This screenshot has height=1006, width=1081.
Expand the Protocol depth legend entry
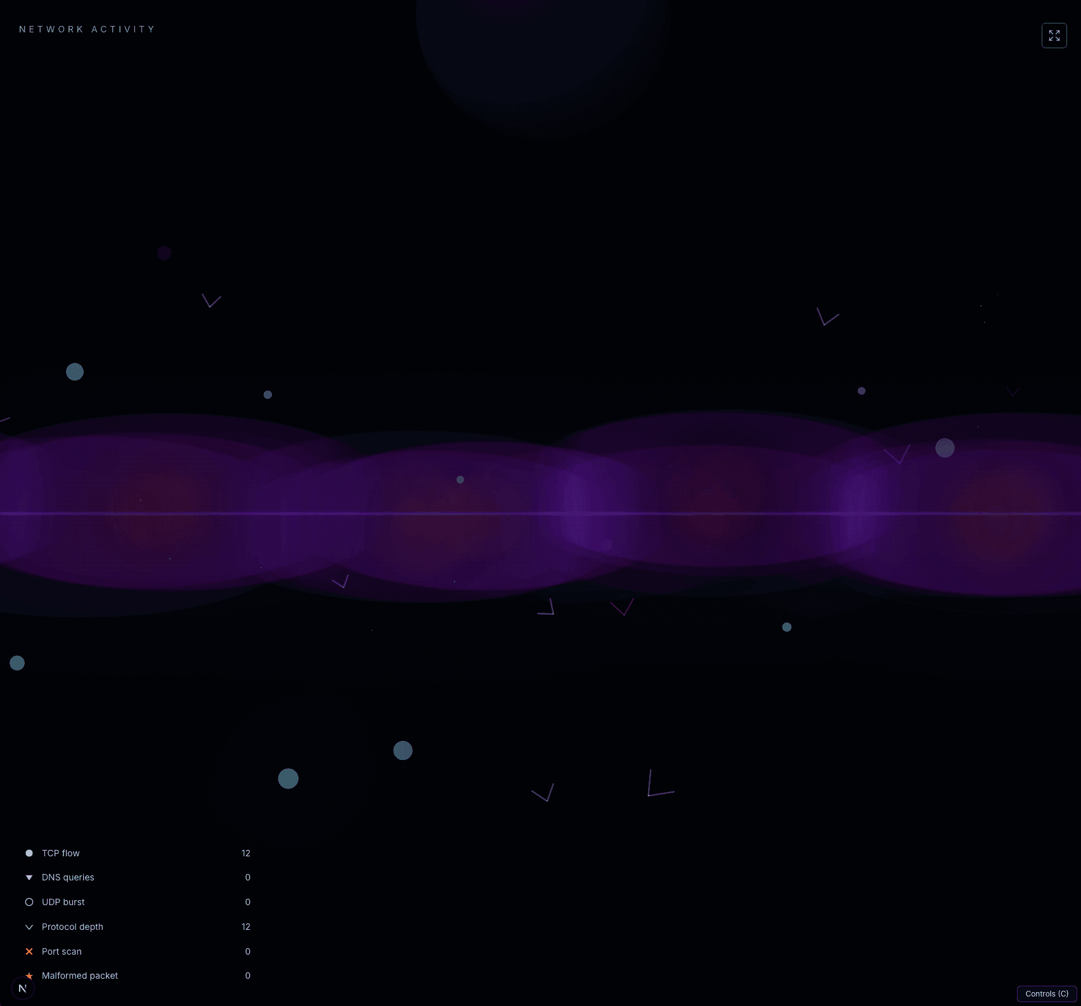coord(72,926)
